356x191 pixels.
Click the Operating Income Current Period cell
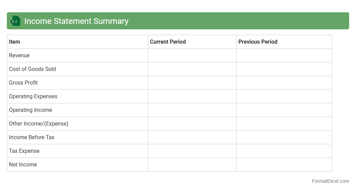pos(192,110)
